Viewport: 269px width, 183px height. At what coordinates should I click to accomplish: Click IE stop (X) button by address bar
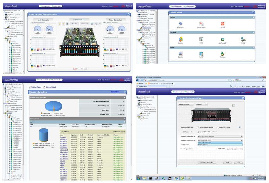click(x=233, y=80)
